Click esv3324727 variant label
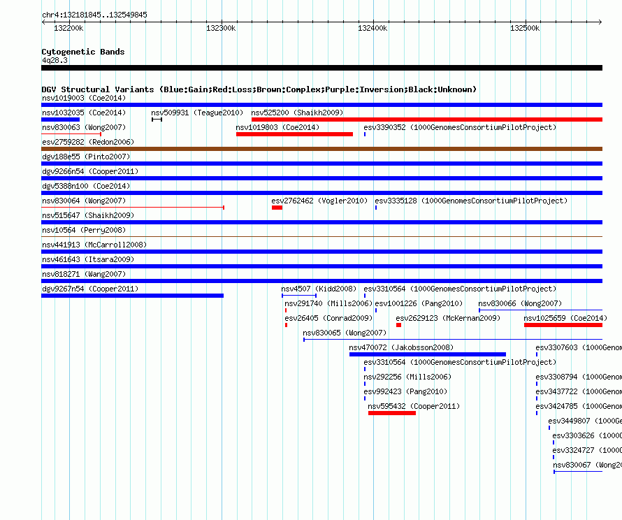Screen dimensions: 622x520 [x=587, y=450]
